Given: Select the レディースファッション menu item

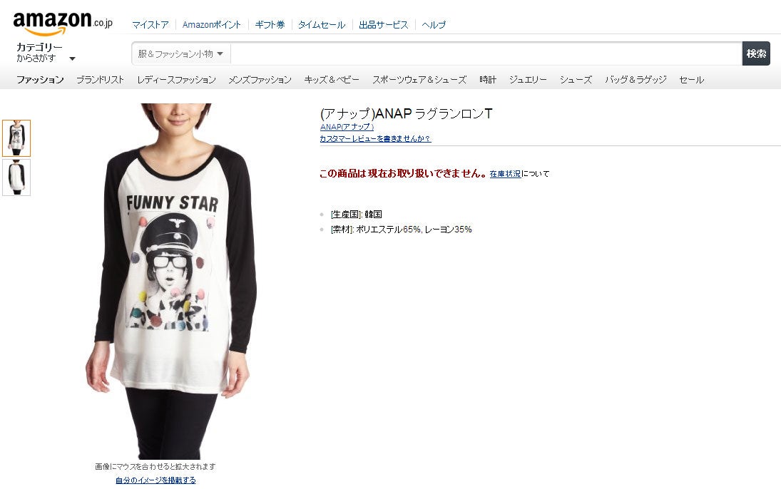Looking at the screenshot, I should click(177, 80).
